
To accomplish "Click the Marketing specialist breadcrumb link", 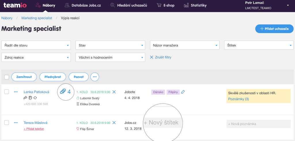I will click(37, 18).
